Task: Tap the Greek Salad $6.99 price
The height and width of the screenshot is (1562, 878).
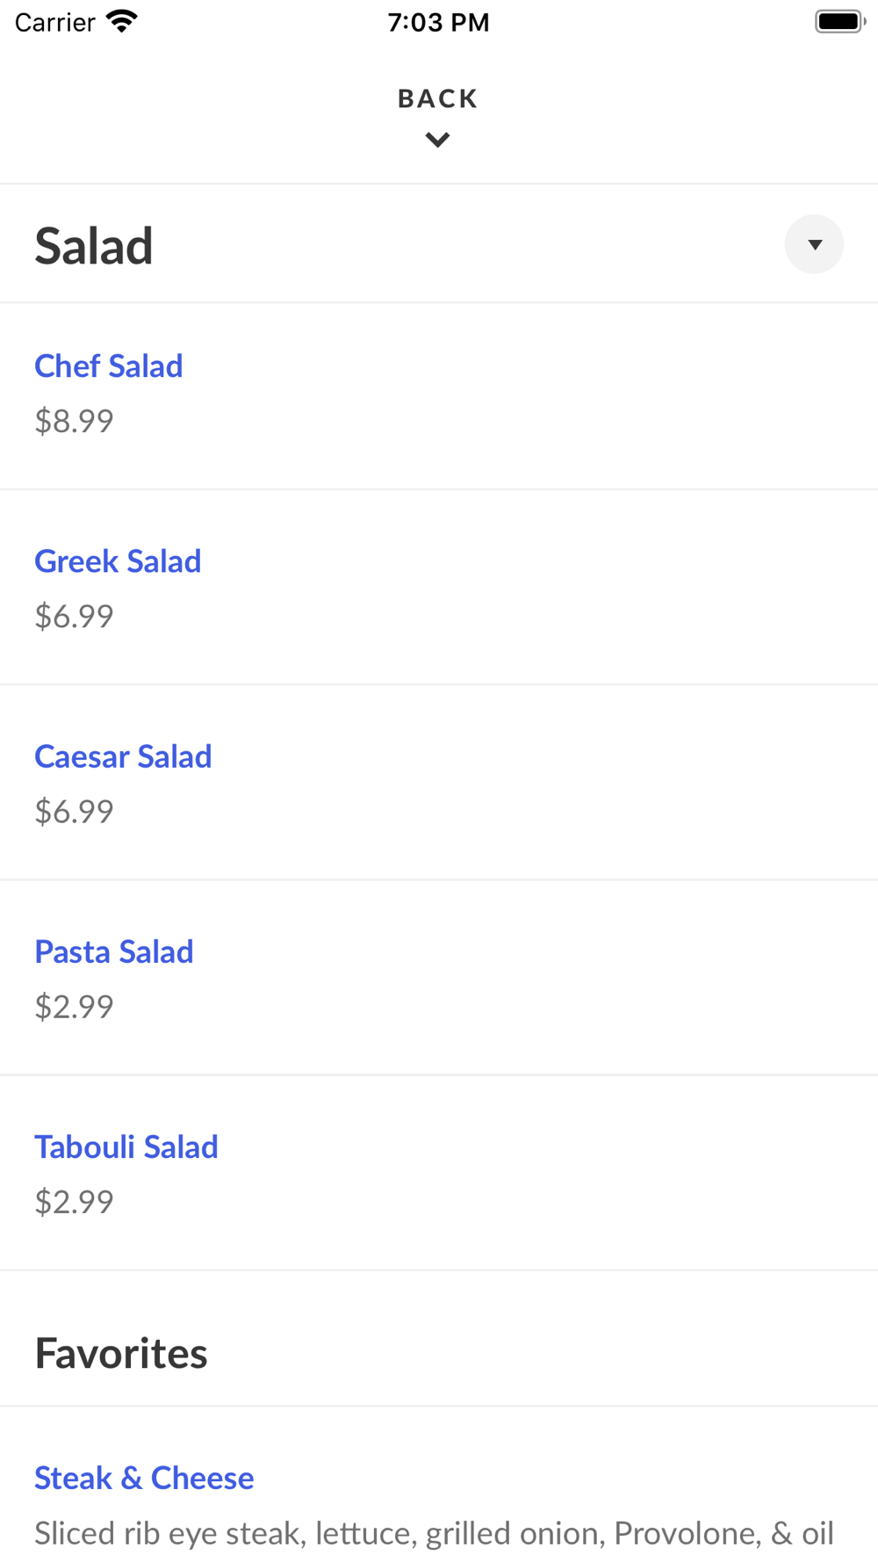Action: (x=74, y=617)
